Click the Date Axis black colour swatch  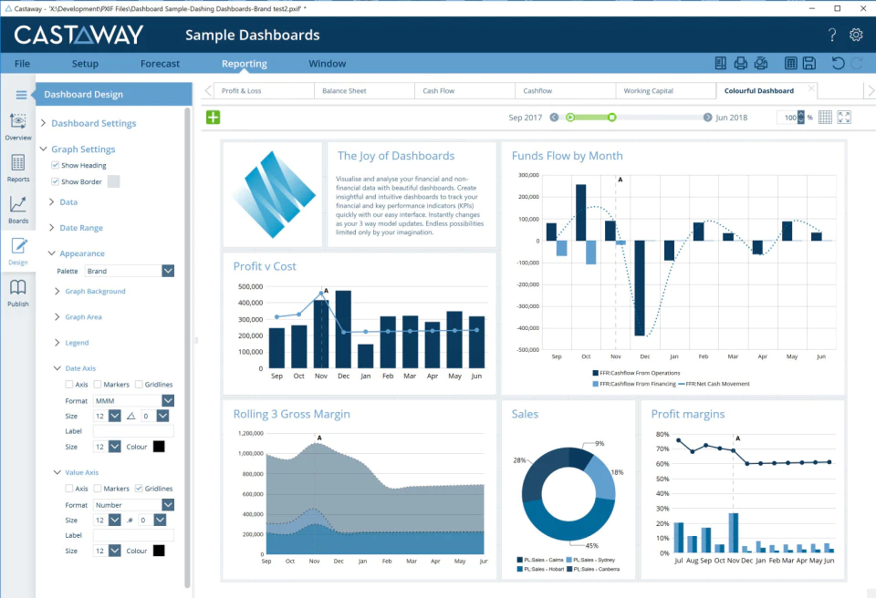click(x=159, y=447)
